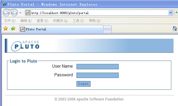The width and height of the screenshot is (178, 106).
Task: Focus the User Name input field
Action: [x=98, y=66]
